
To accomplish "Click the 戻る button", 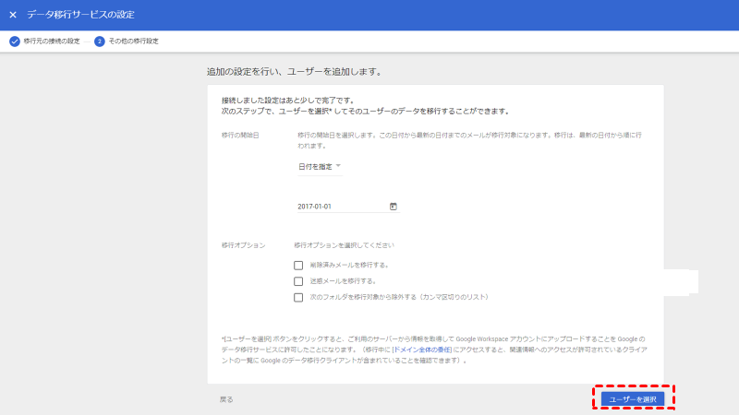I will click(x=226, y=399).
